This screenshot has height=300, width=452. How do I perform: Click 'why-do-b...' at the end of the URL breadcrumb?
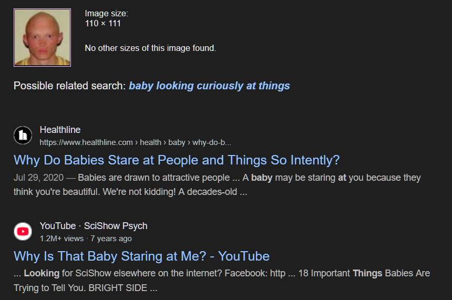(x=212, y=142)
